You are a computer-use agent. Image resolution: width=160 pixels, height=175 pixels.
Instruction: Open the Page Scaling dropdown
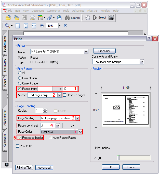(78, 118)
